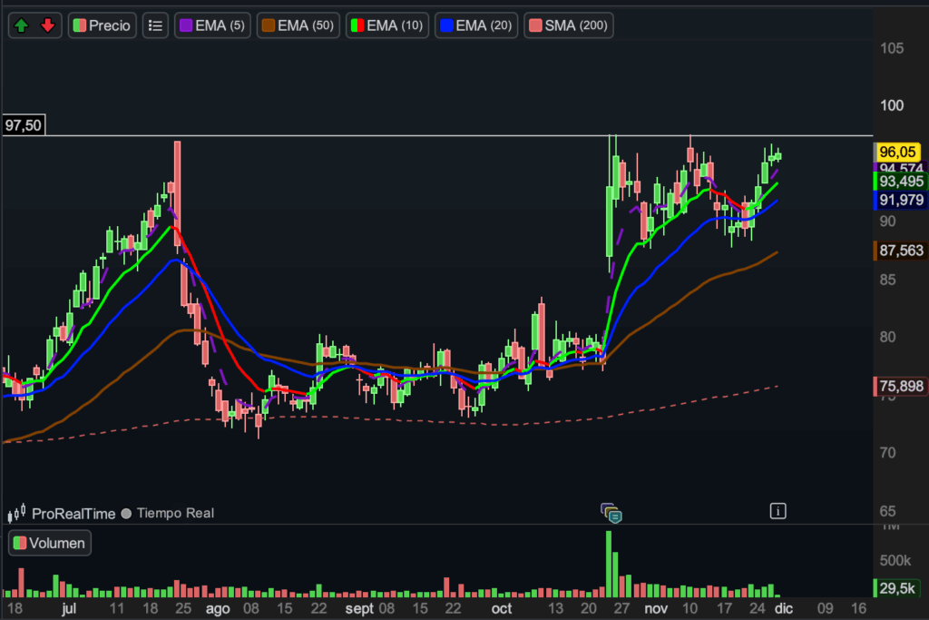Click the 'oct' marker on time axis
The width and height of the screenshot is (929, 620).
(501, 608)
